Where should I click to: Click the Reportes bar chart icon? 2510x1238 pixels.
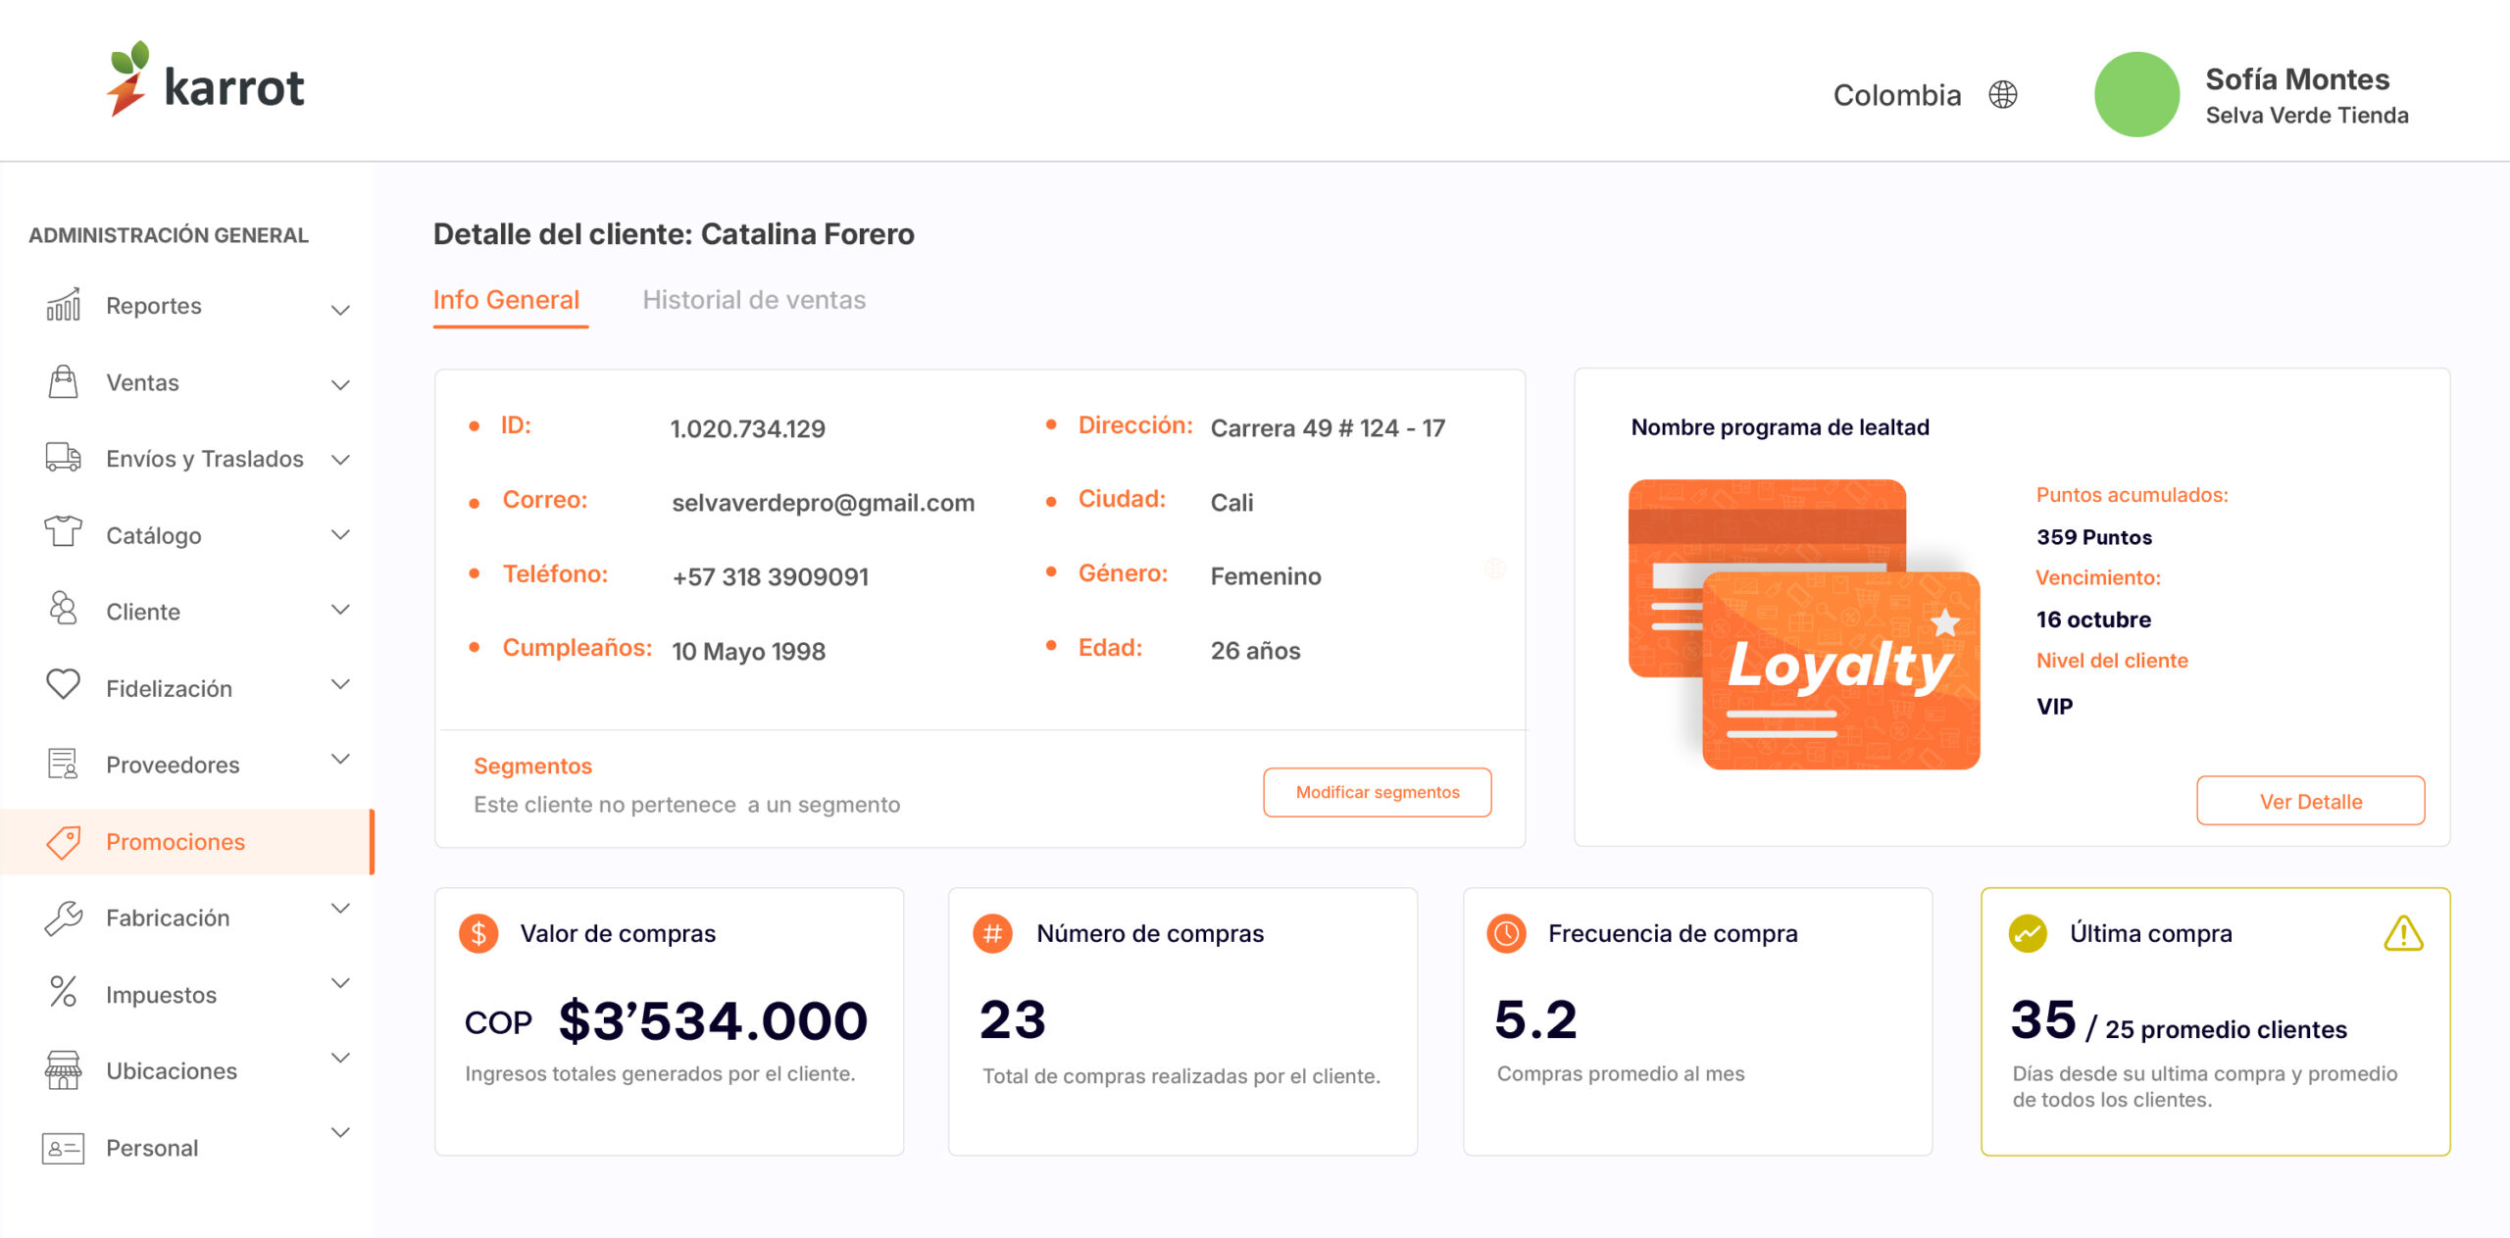click(64, 305)
